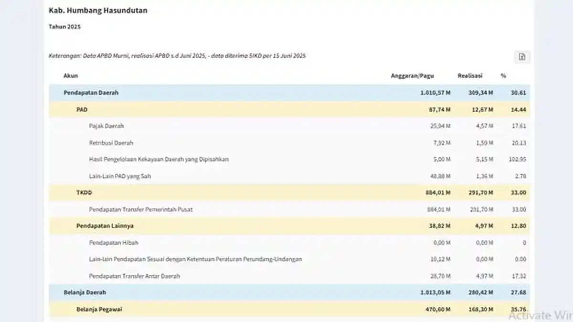Image resolution: width=573 pixels, height=322 pixels.
Task: Select the 48,88 M budget value
Action: pos(440,176)
